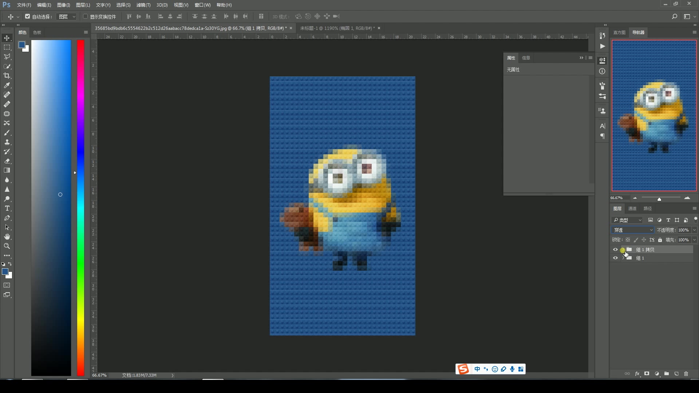Select the Eraser tool
This screenshot has height=393, width=699.
7,161
